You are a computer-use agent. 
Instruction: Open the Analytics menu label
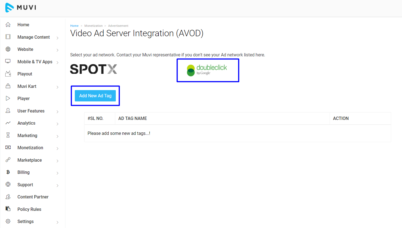[x=26, y=123]
